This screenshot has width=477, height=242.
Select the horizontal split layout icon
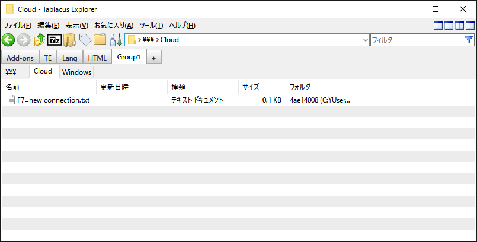pos(449,26)
